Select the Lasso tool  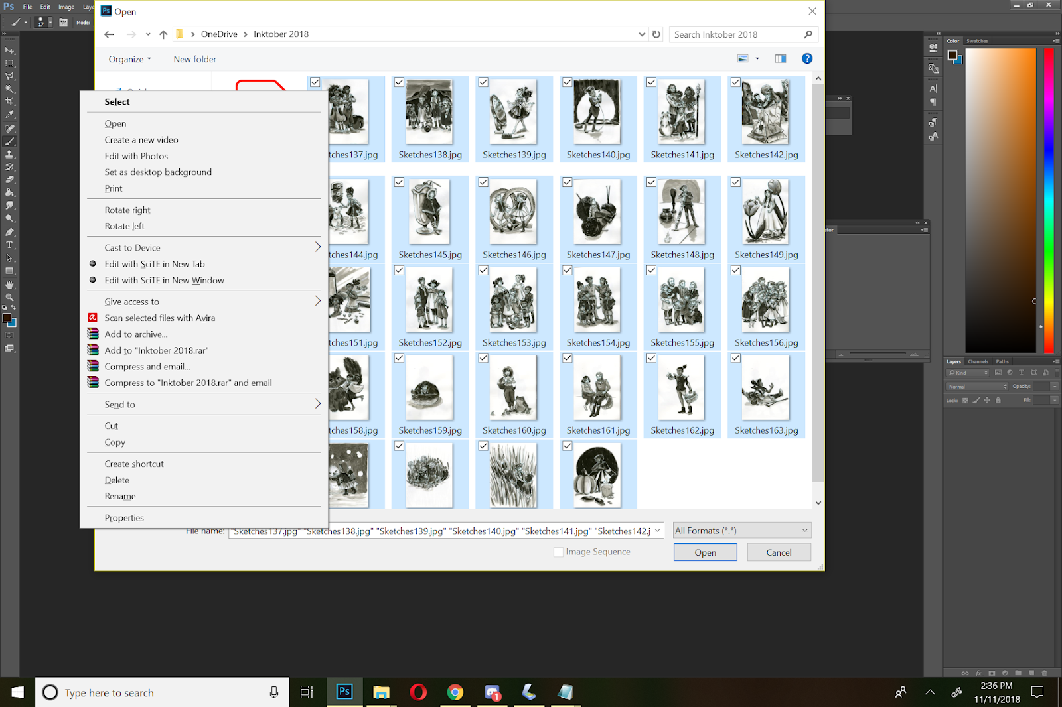tap(9, 76)
